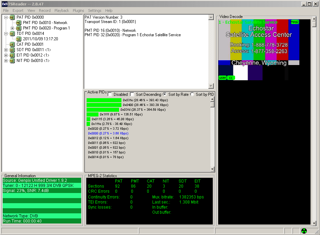The height and width of the screenshot is (235, 320).
Task: Click the green bar for PID 0x0400
Action: pyautogui.click(x=104, y=105)
